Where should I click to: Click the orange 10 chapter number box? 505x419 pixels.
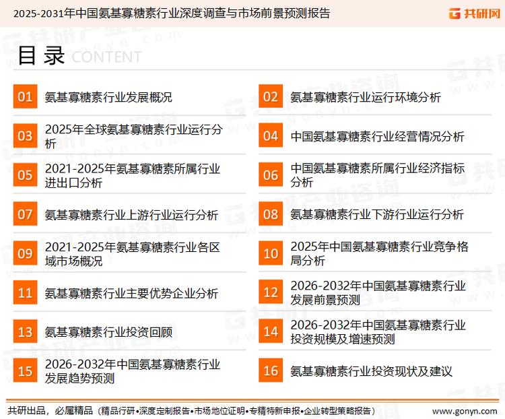(x=271, y=253)
